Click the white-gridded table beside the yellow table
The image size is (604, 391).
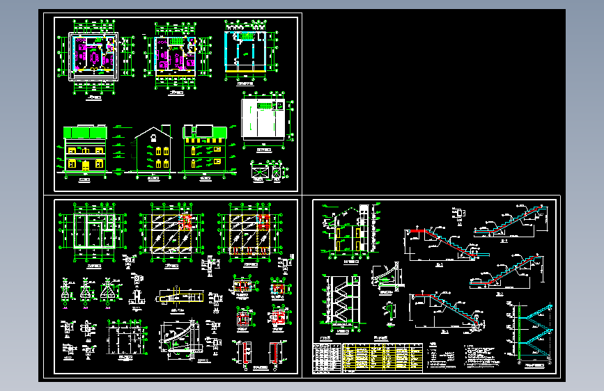pyautogui.click(x=327, y=358)
